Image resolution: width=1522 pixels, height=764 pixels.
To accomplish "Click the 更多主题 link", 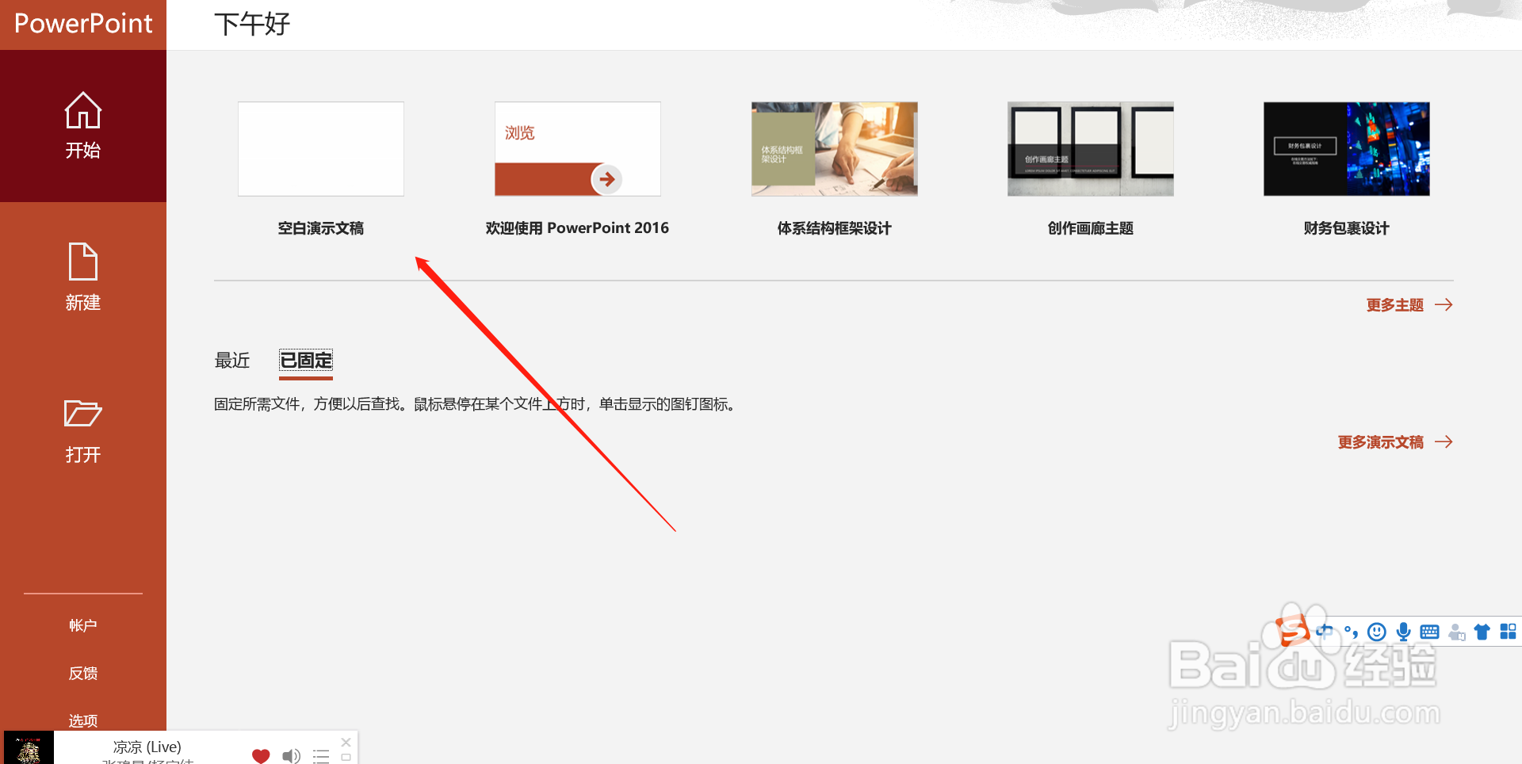I will 1409,305.
